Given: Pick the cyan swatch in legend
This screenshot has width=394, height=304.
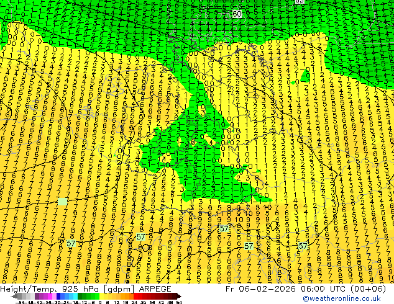Looking at the screenshot, I should coord(75,297).
